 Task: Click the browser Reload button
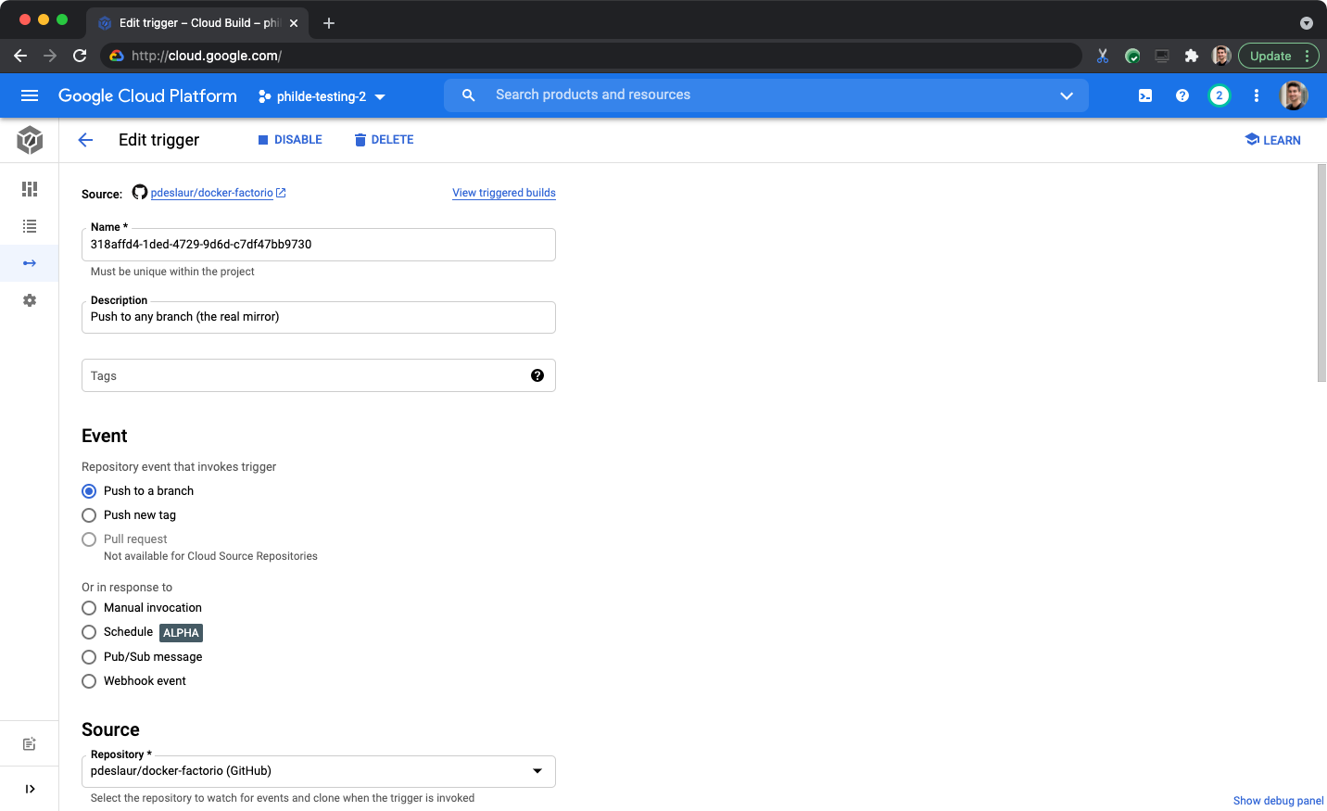click(80, 56)
